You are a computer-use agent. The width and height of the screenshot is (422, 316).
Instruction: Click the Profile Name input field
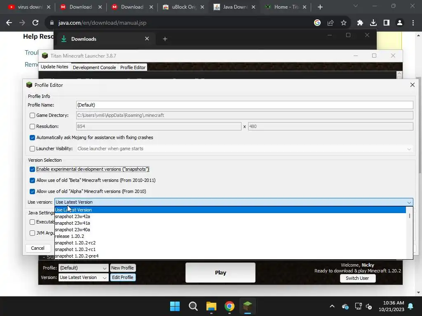click(x=245, y=105)
